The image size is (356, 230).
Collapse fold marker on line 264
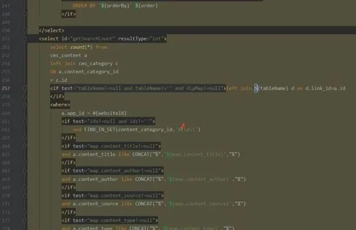[25, 146]
